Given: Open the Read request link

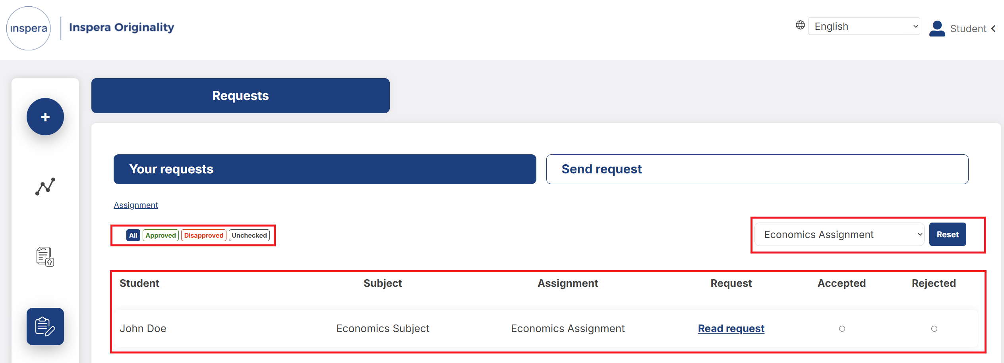Looking at the screenshot, I should tap(731, 328).
